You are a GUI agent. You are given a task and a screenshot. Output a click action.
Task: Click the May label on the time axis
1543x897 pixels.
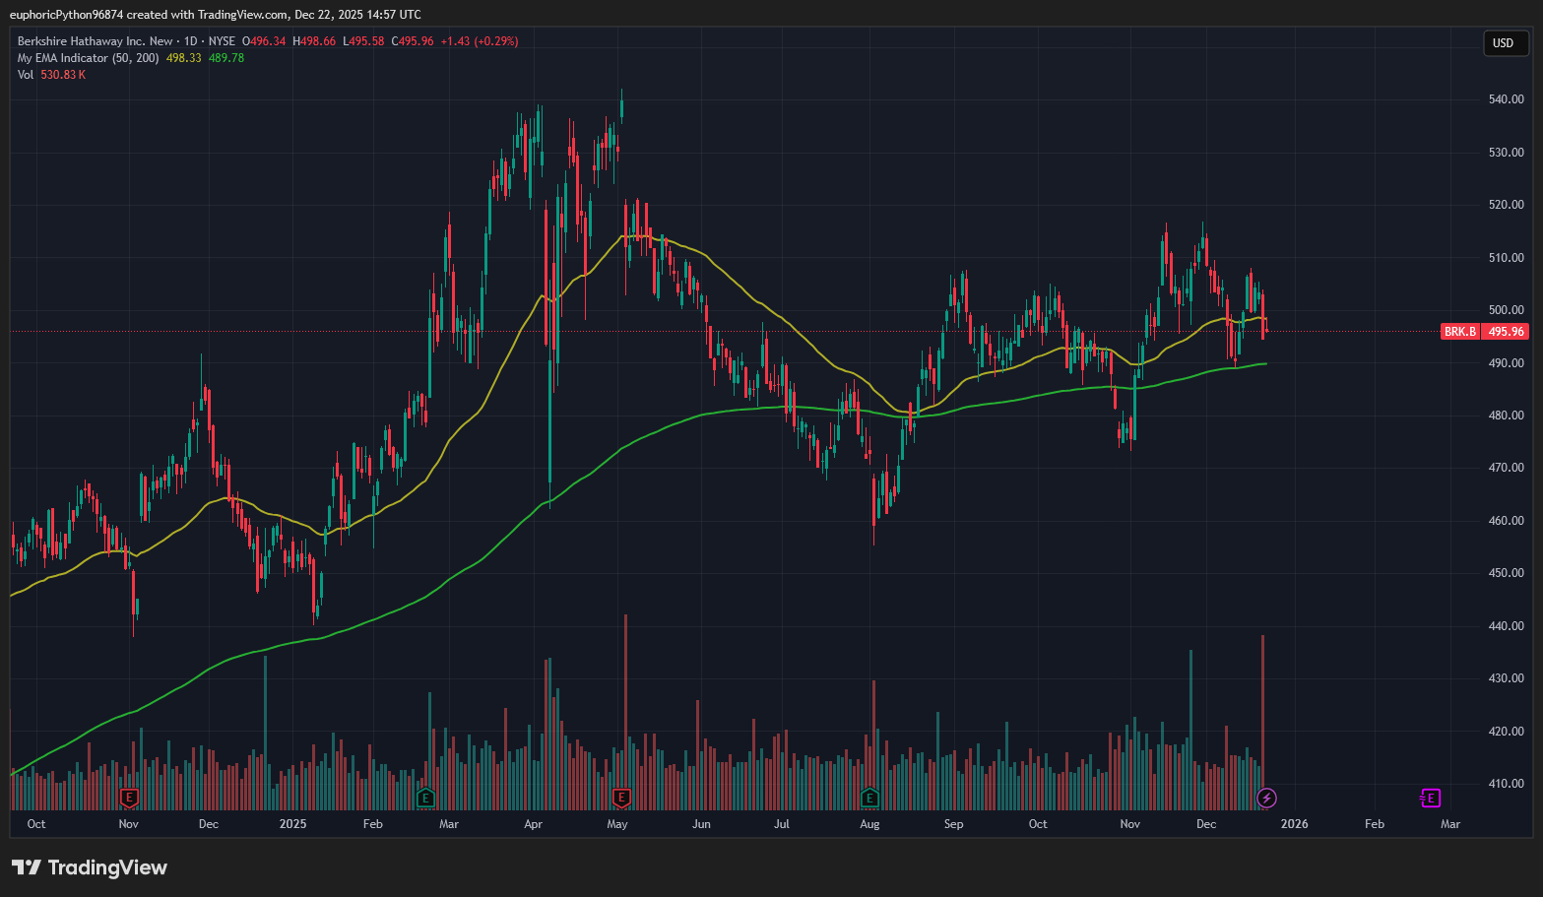617,824
